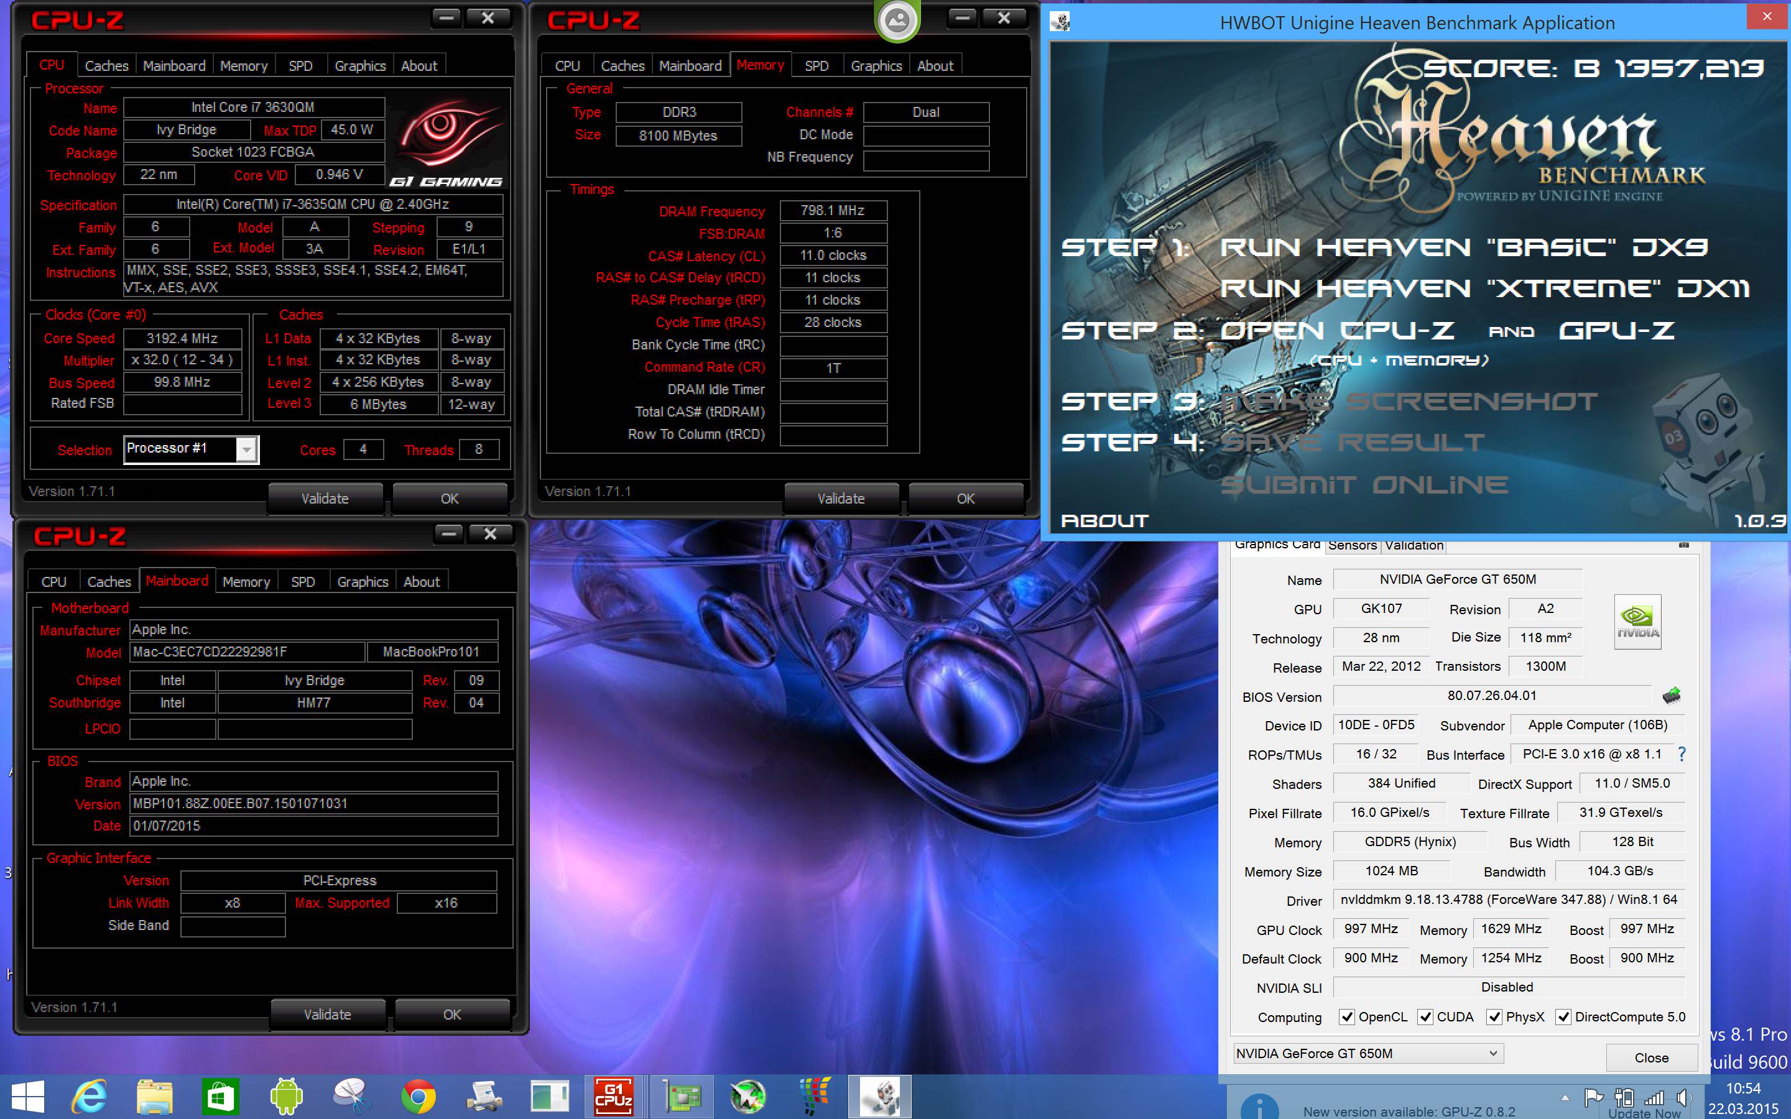Launch Internet Explorer from the taskbar
Screen dimensions: 1791x1119
[x=90, y=1097]
